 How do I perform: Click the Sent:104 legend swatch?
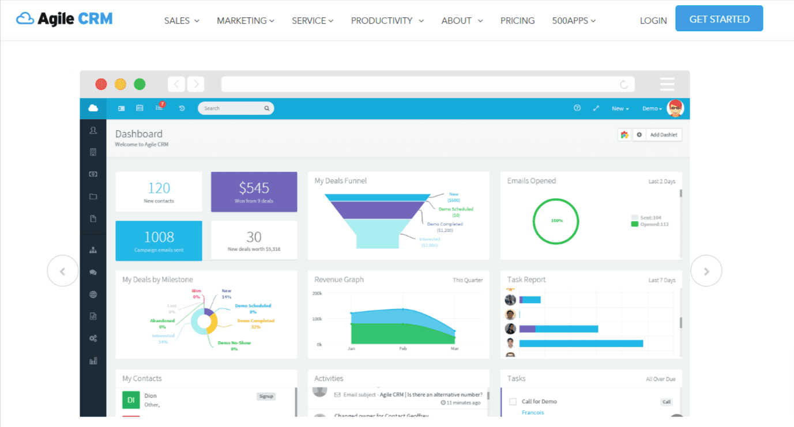(x=635, y=217)
